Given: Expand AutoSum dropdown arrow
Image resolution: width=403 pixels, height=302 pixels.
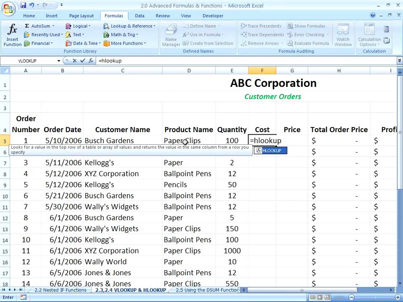Looking at the screenshot, I should [53, 26].
